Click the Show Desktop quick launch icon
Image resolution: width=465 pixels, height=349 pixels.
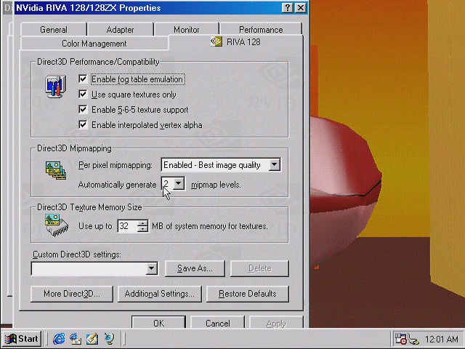point(92,339)
